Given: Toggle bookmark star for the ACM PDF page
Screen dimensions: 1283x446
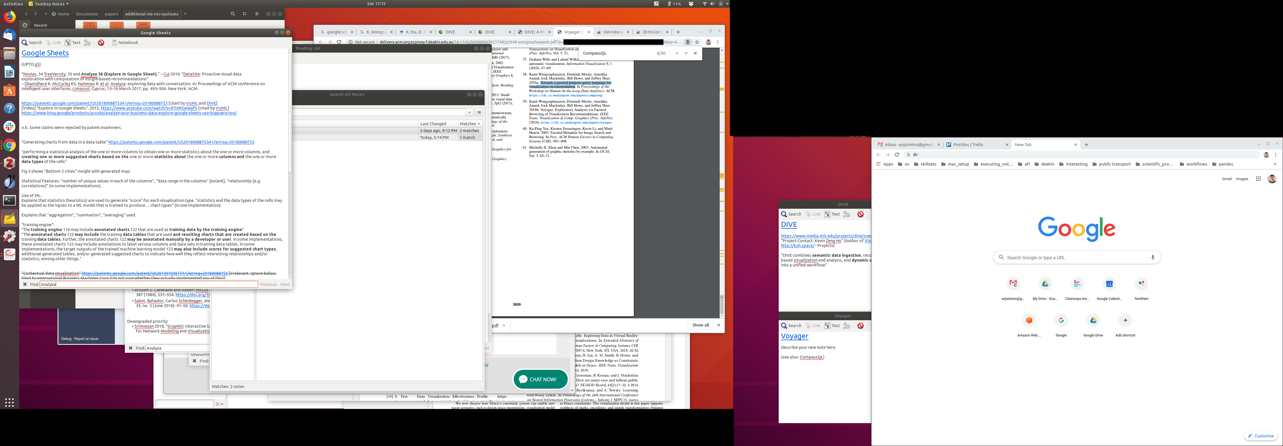Looking at the screenshot, I should coord(697,42).
